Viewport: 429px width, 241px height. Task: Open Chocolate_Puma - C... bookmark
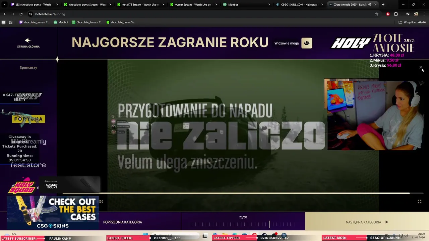click(87, 22)
